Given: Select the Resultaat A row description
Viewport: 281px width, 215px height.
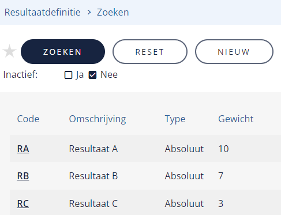Looking at the screenshot, I should coord(93,149).
